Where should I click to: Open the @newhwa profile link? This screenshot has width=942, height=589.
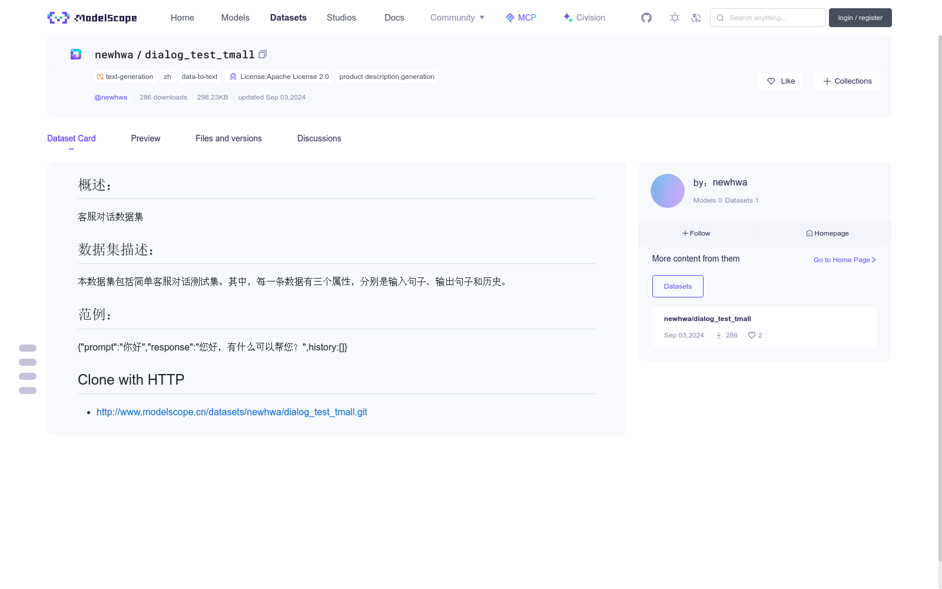coord(111,97)
